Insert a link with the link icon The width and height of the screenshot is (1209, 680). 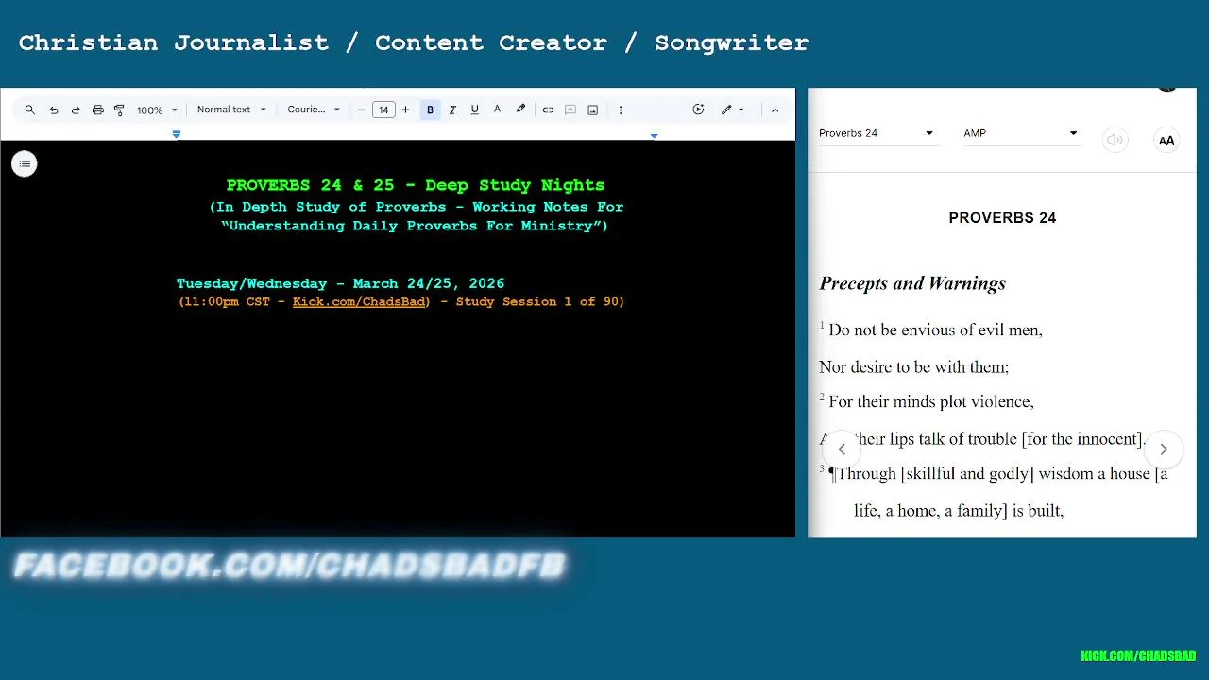pos(548,110)
